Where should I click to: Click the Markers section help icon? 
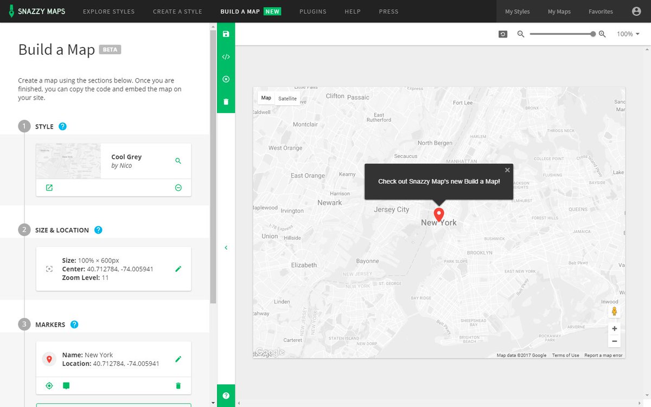click(x=74, y=325)
